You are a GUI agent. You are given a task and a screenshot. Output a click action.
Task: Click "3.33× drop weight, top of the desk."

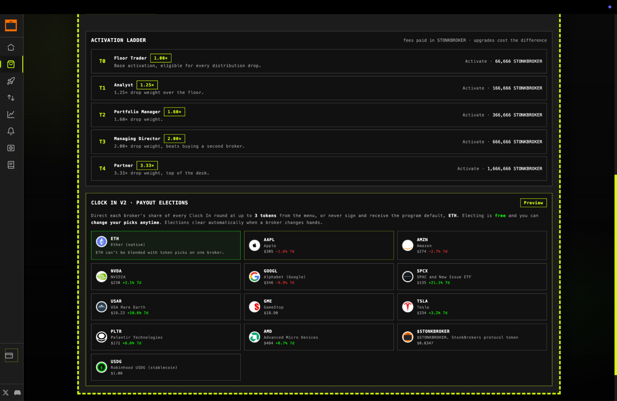(162, 173)
